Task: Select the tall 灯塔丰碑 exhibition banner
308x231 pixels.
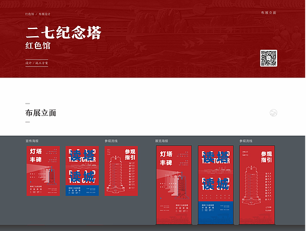Action: 174,185
